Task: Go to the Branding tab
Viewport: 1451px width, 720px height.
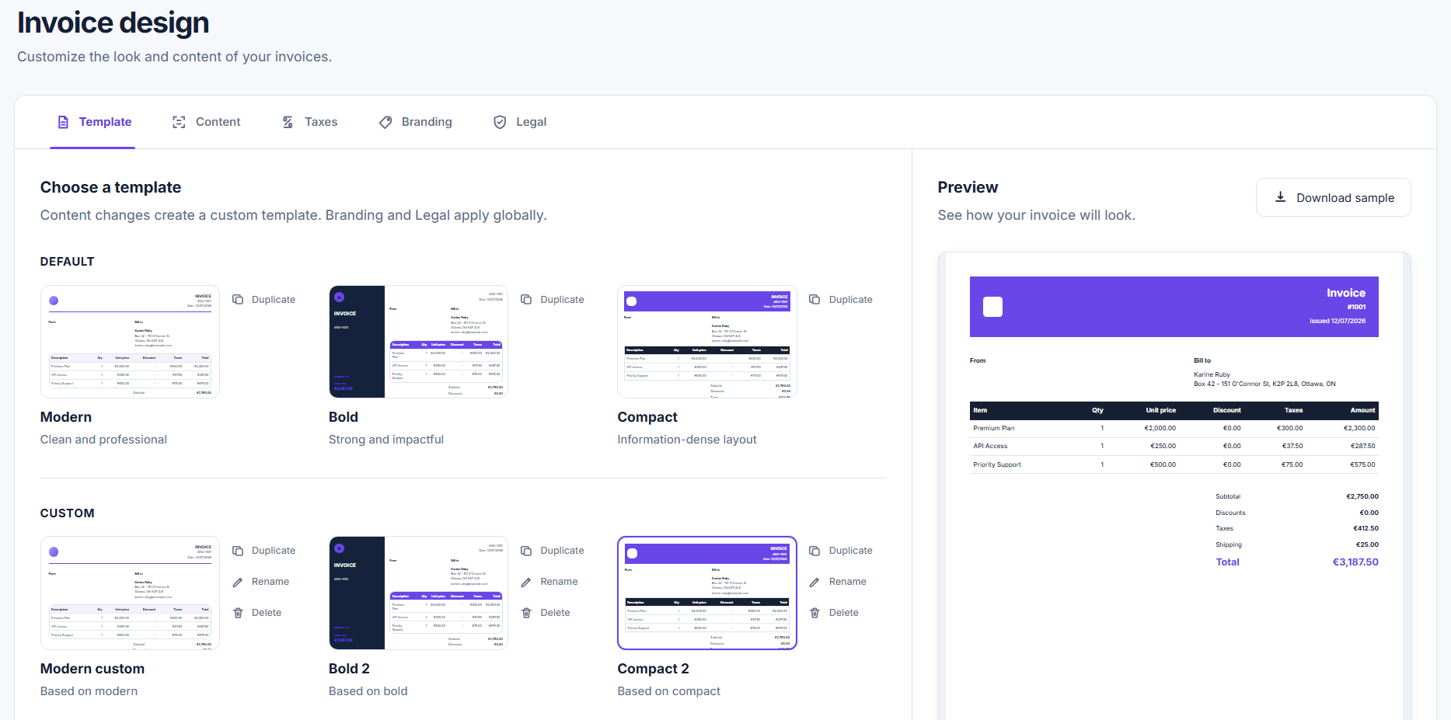Action: coord(415,122)
